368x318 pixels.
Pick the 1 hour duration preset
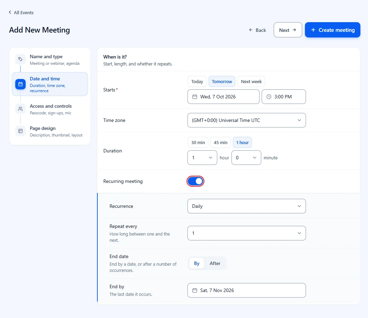[243, 142]
